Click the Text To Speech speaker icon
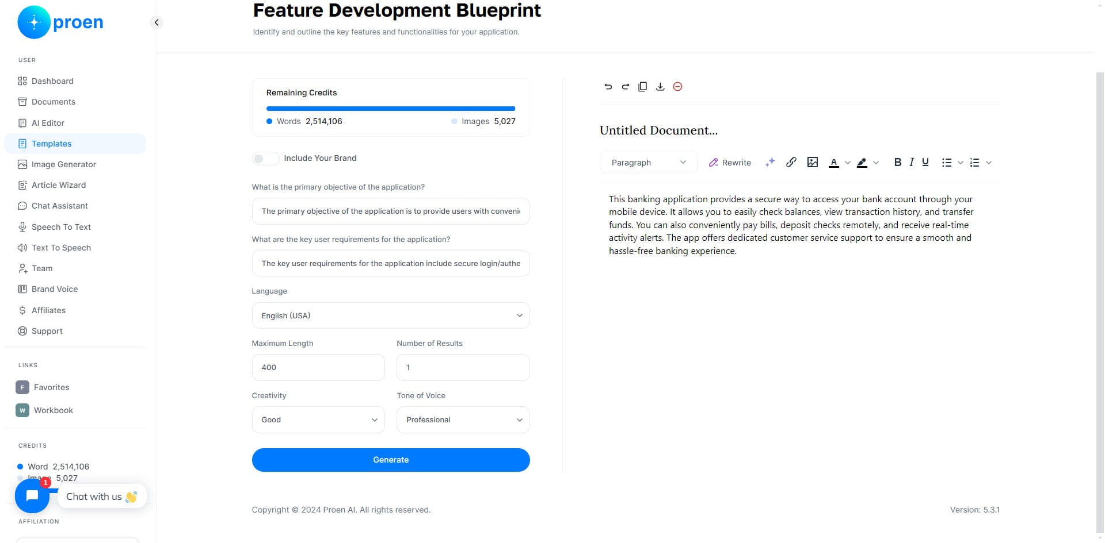 click(22, 248)
